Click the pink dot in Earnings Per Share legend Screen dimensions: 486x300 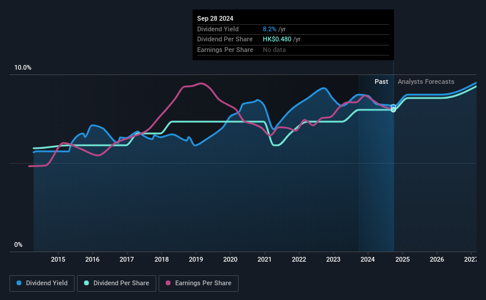click(x=168, y=283)
